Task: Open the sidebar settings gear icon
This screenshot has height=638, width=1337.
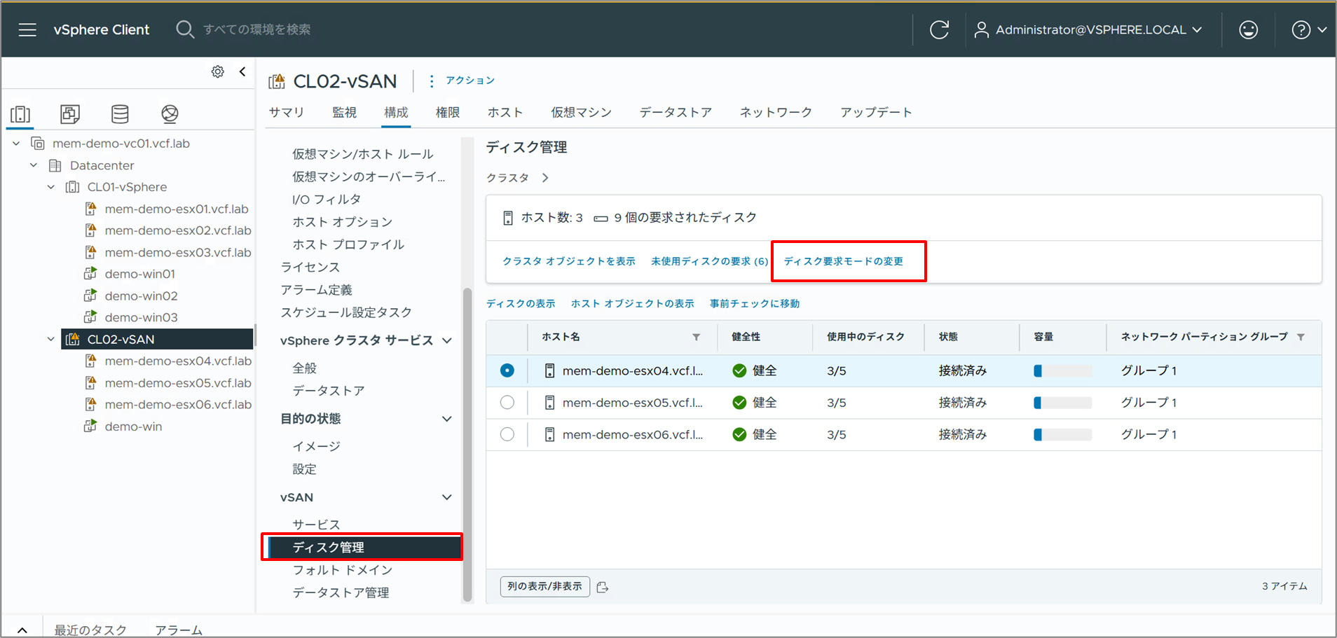Action: tap(218, 71)
